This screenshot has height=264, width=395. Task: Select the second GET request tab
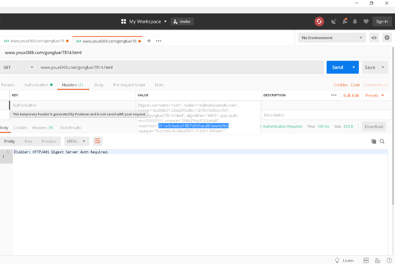coord(107,41)
